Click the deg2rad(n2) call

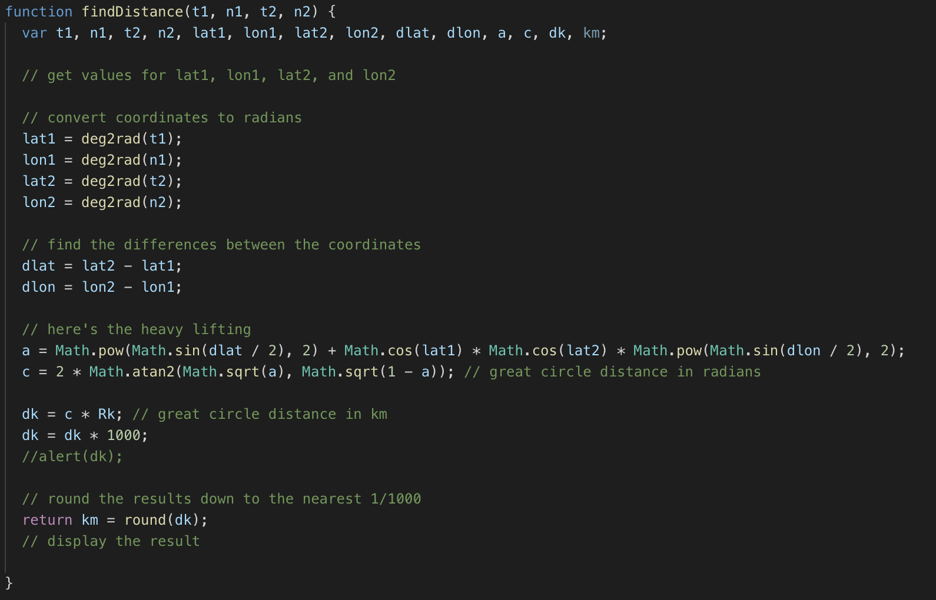pyautogui.click(x=131, y=202)
